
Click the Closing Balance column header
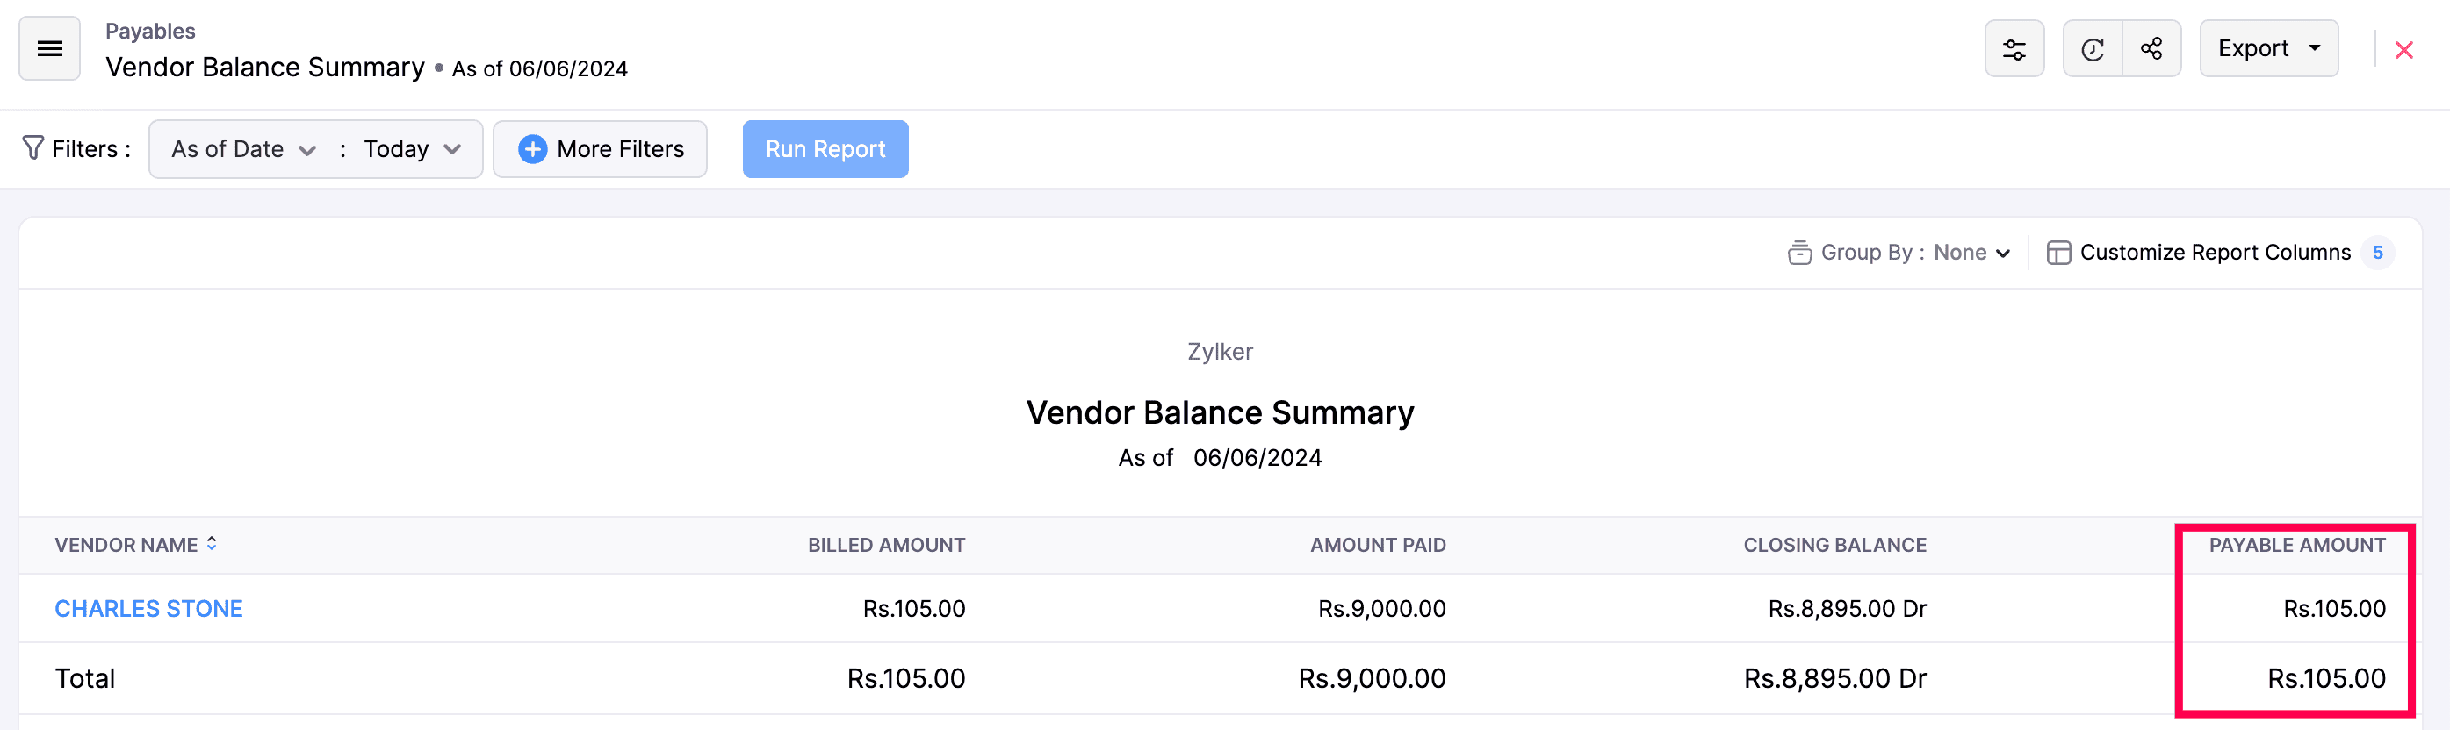tap(1834, 546)
